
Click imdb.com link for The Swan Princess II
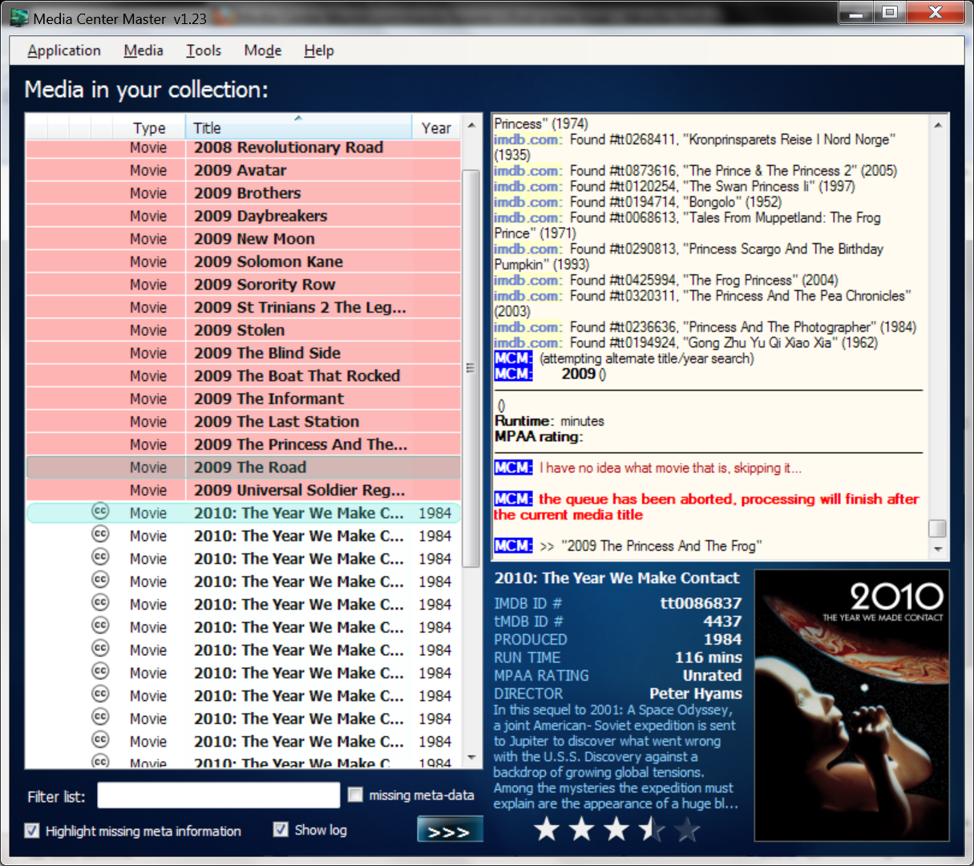(527, 186)
